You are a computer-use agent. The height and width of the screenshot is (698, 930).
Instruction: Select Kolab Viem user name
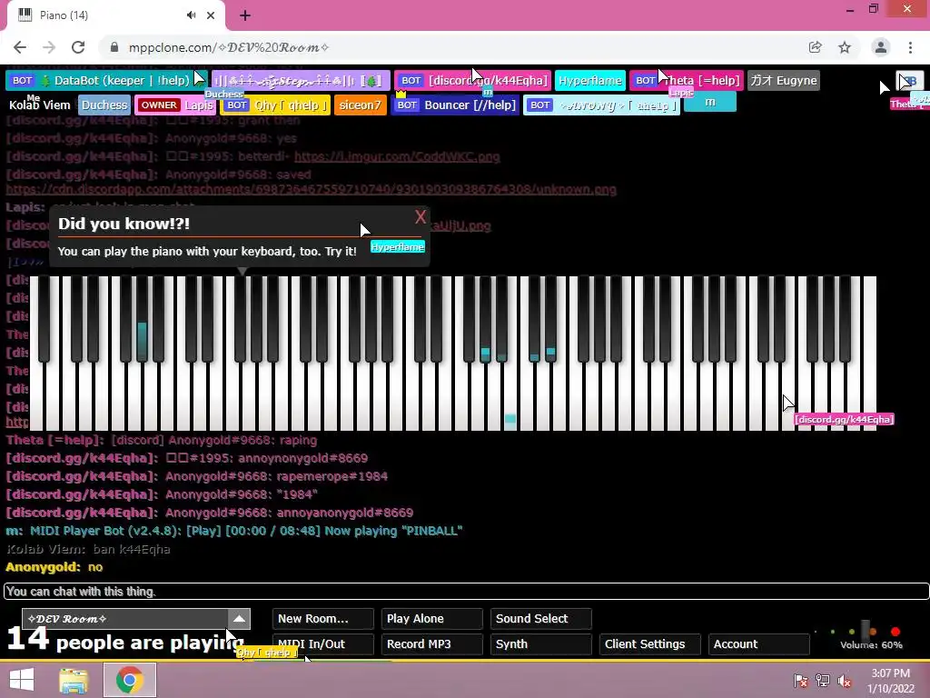tap(39, 105)
